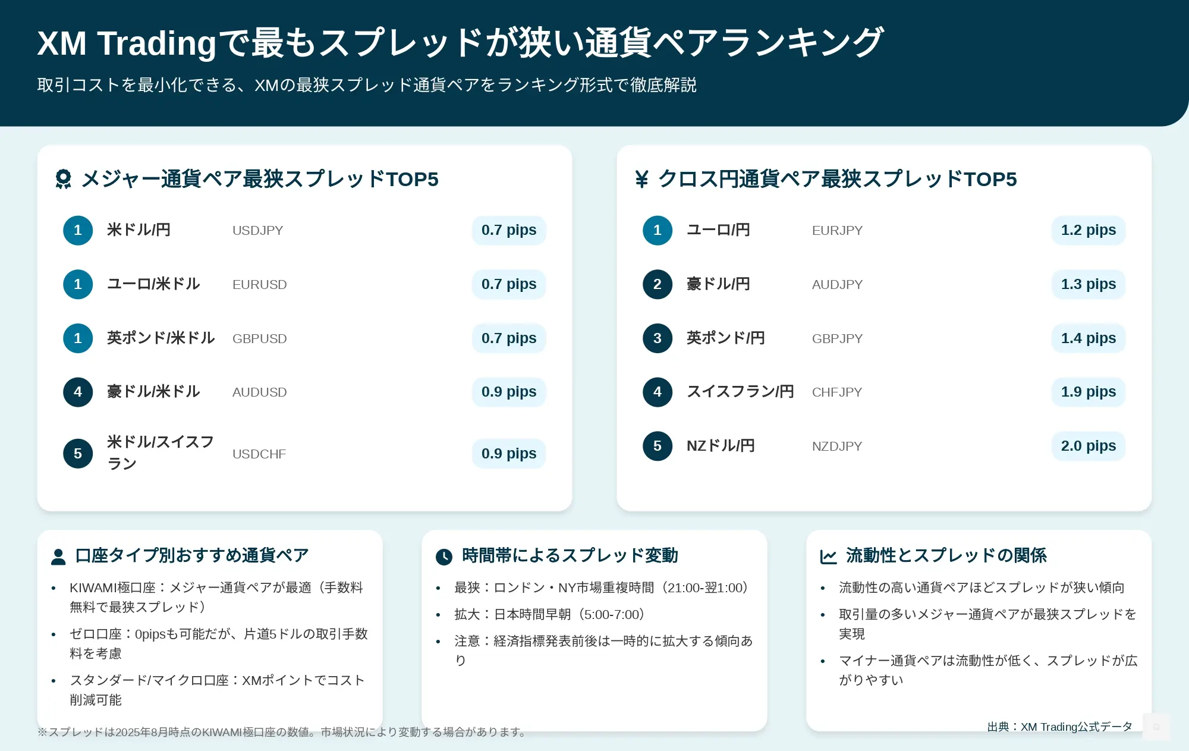Click the chart icon beside 流動性とスプレッドの関係

(x=828, y=557)
